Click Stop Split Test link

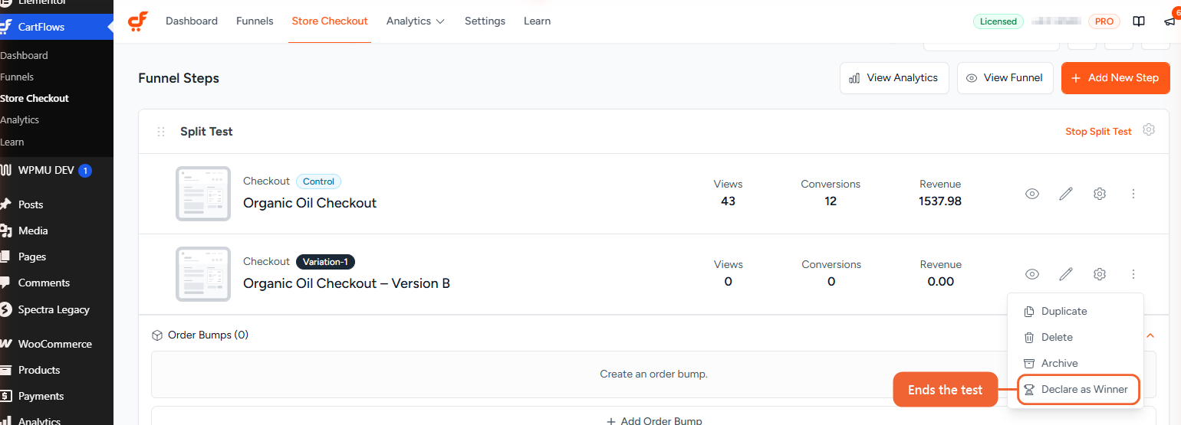tap(1098, 132)
